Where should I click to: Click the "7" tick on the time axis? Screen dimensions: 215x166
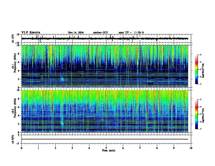point(140,148)
